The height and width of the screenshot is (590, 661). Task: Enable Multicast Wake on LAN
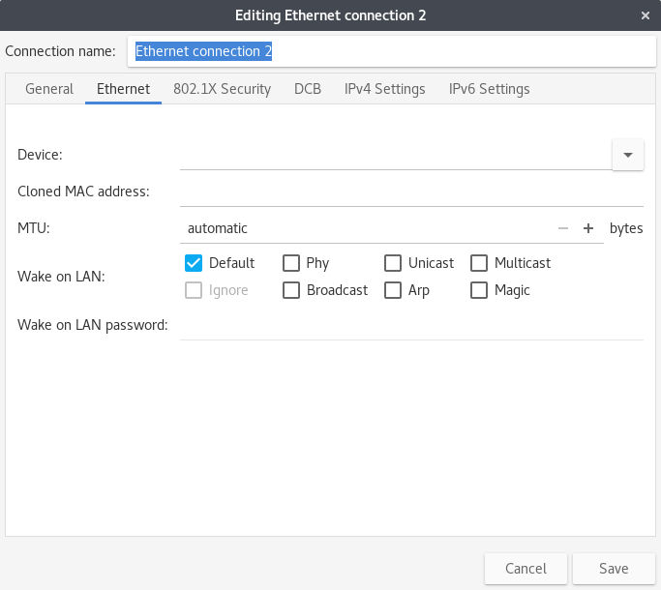(x=479, y=263)
